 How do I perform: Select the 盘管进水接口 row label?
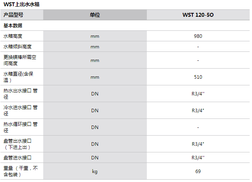(18, 158)
